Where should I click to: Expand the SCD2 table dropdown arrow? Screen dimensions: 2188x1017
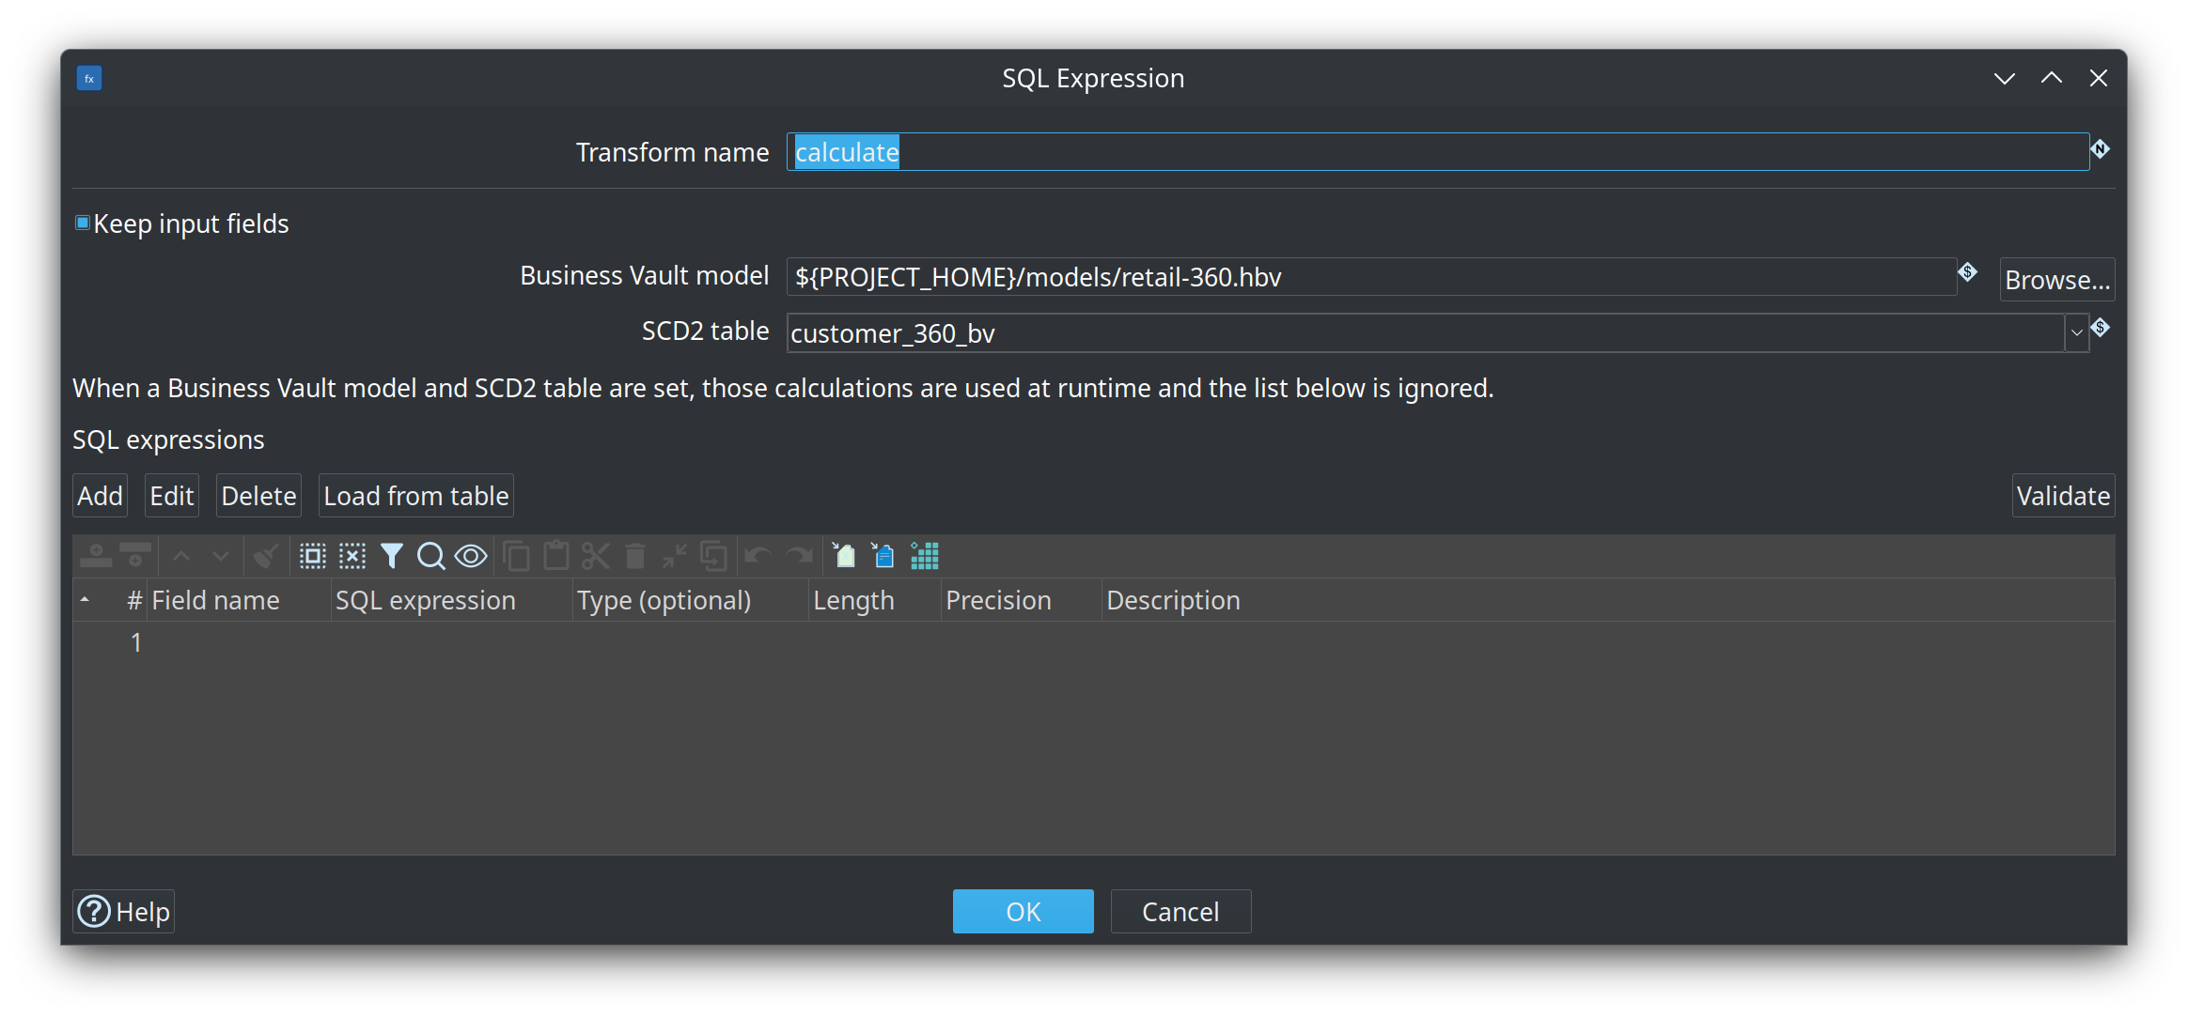pos(2077,332)
